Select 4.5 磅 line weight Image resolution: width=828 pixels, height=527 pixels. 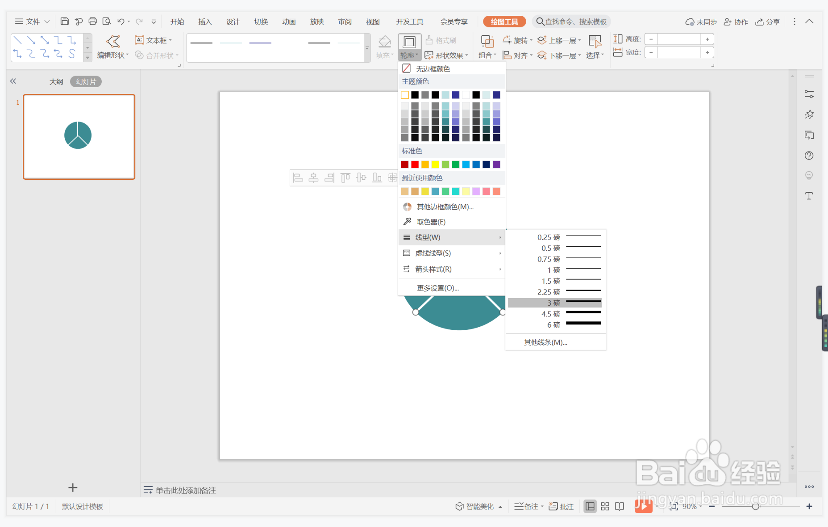pyautogui.click(x=555, y=314)
